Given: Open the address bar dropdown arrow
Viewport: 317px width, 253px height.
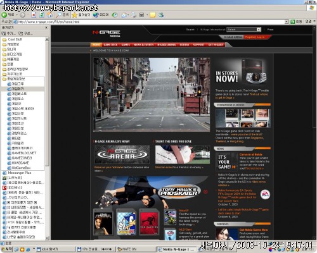Looking at the screenshot, I should [x=286, y=22].
